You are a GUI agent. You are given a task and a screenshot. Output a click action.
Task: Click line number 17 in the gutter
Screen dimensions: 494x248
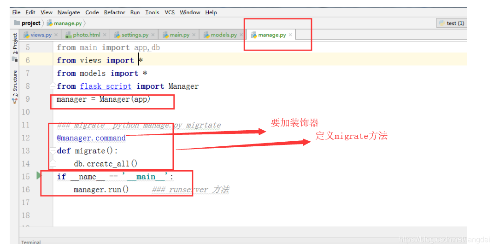coord(26,202)
